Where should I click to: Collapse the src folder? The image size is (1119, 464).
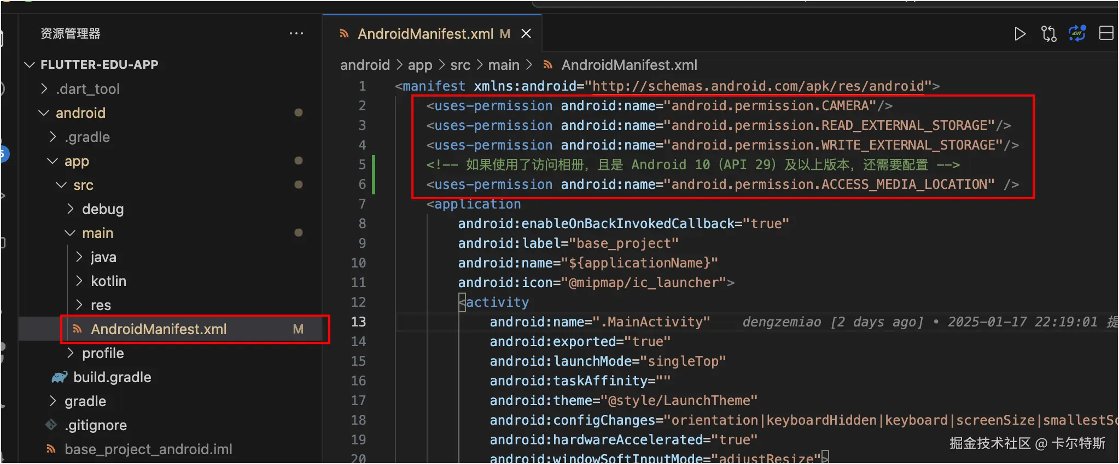click(61, 185)
